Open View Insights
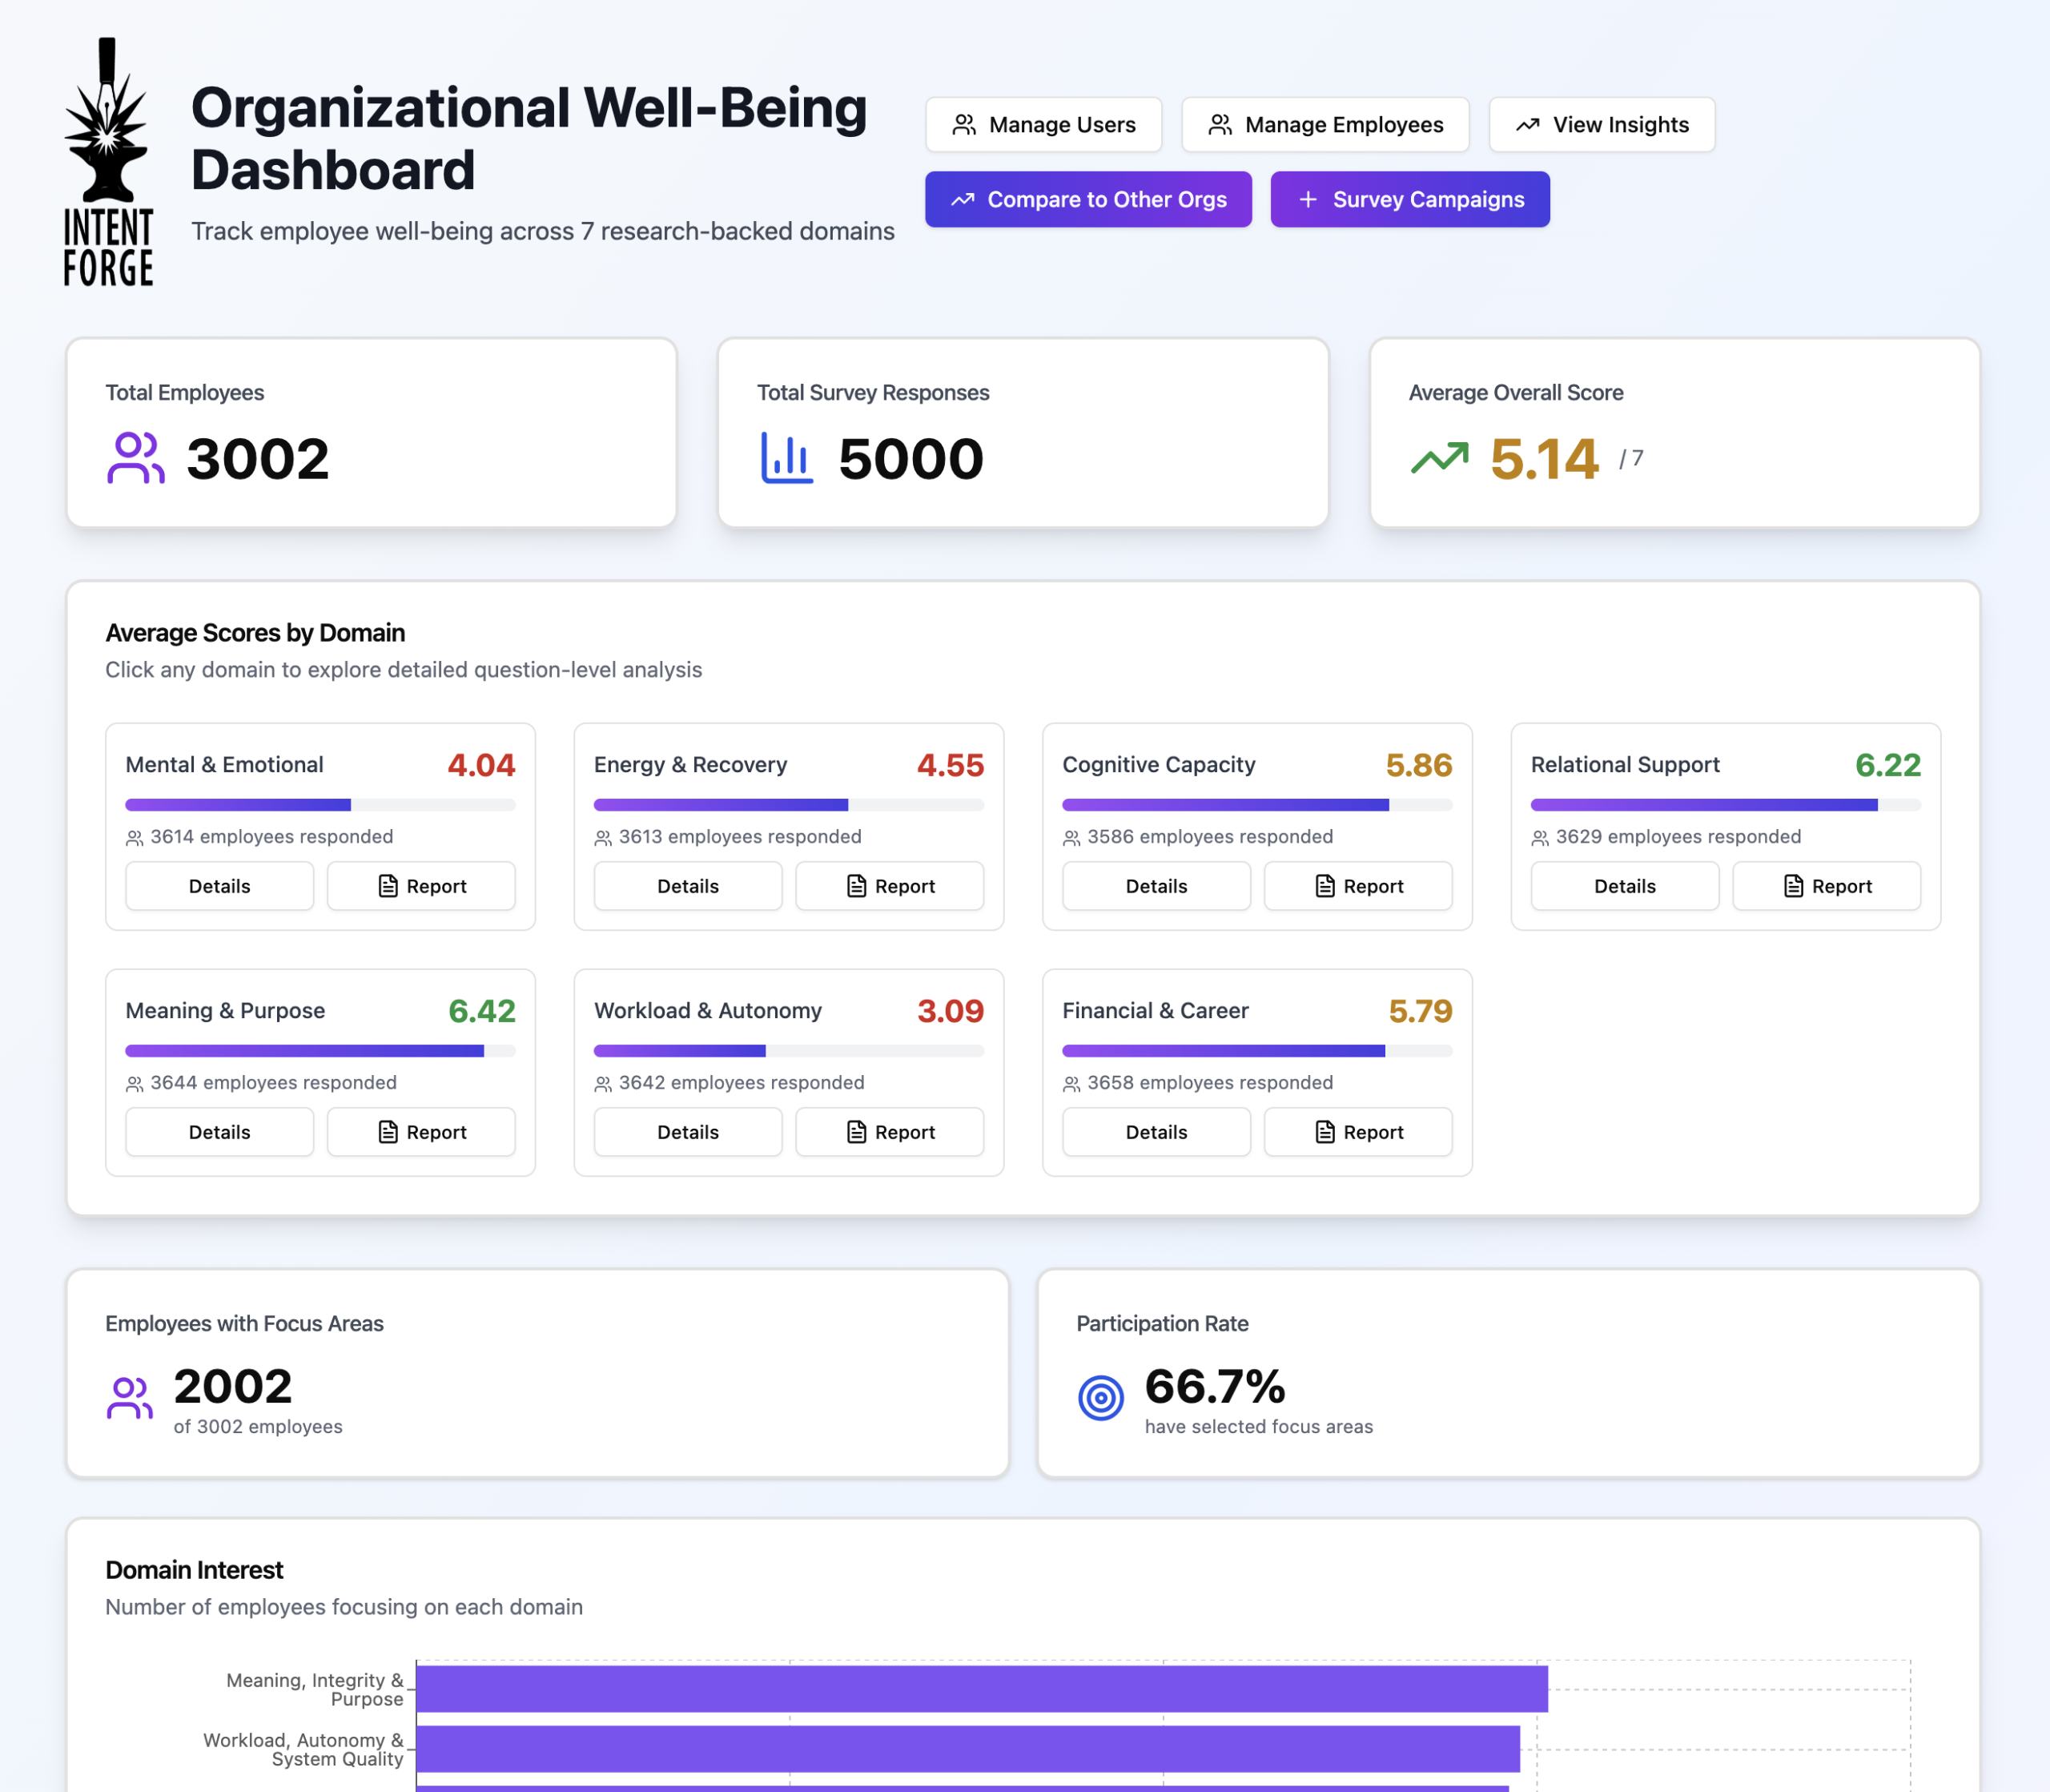Viewport: 2050px width, 1792px height. click(x=1602, y=125)
